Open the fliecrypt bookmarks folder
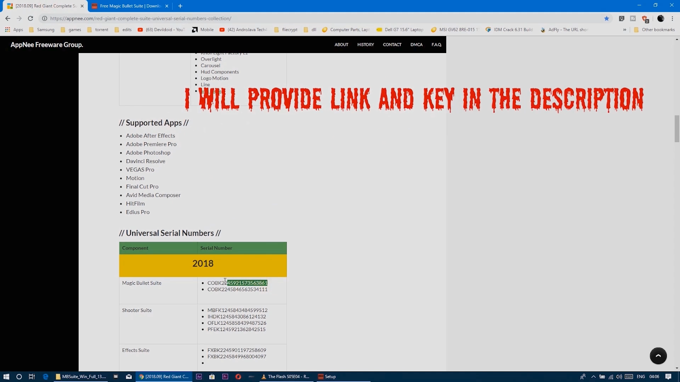The width and height of the screenshot is (680, 382). click(286, 30)
